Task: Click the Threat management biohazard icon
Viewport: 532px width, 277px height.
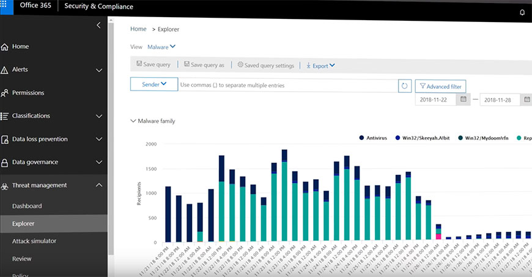Action: point(5,185)
